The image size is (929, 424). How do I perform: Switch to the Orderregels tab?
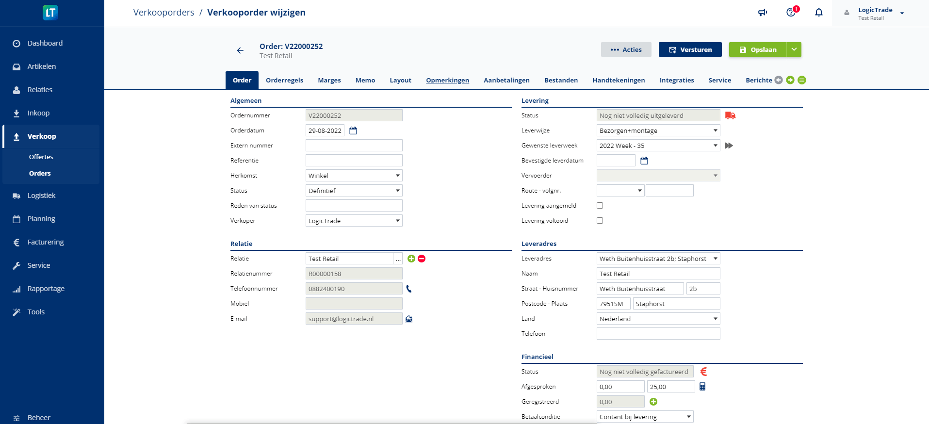click(284, 81)
